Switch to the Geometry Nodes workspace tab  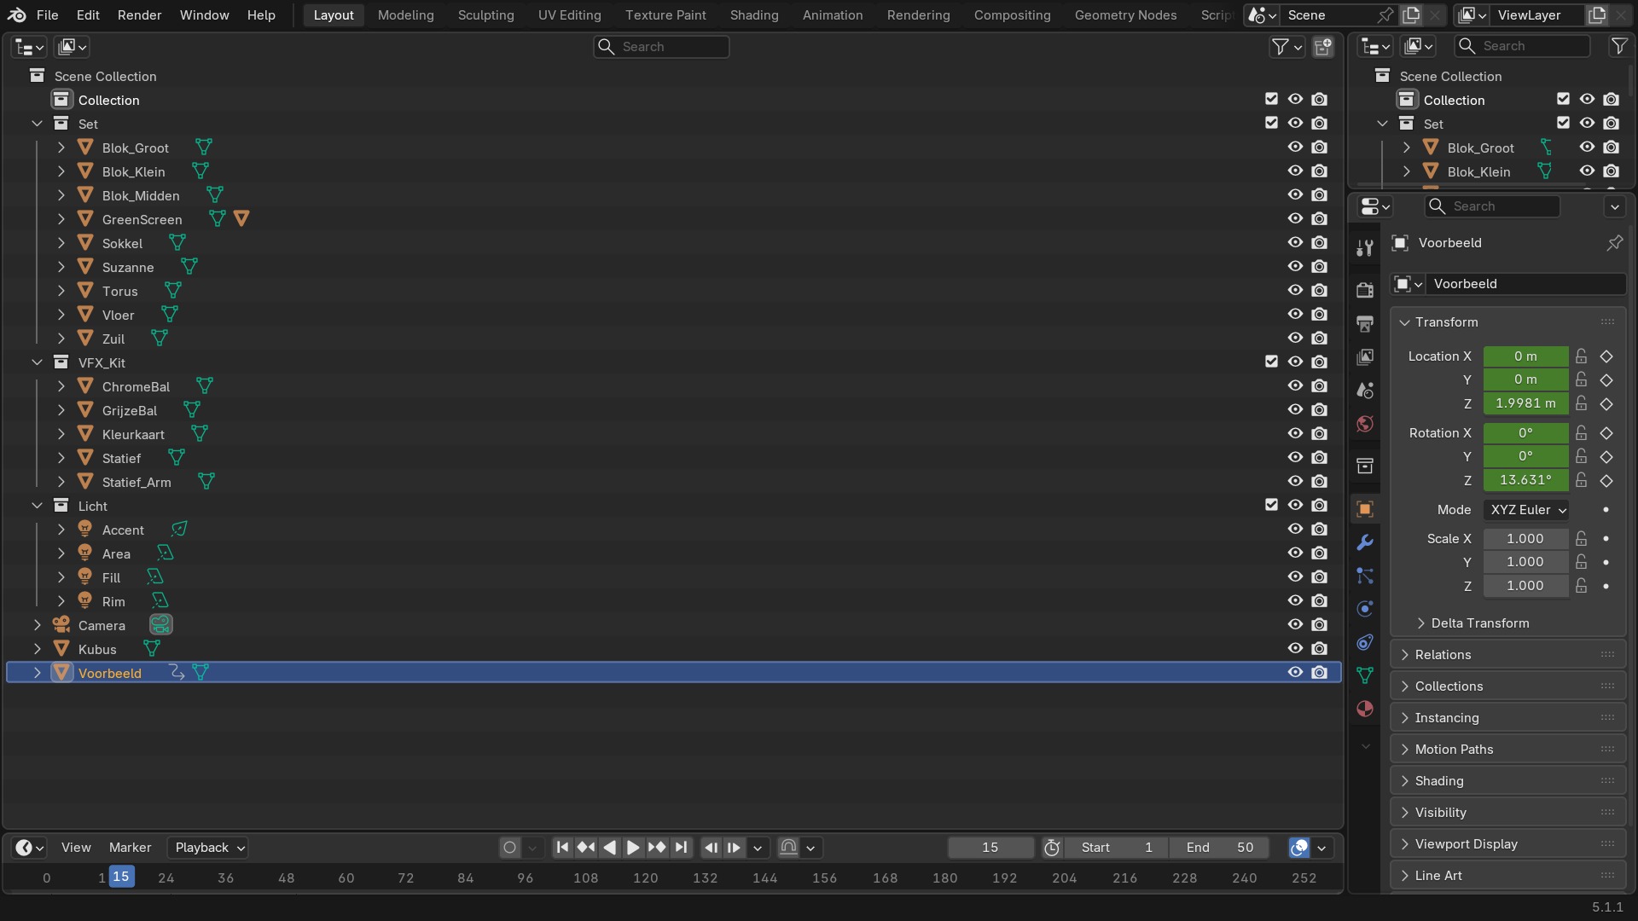pos(1125,15)
